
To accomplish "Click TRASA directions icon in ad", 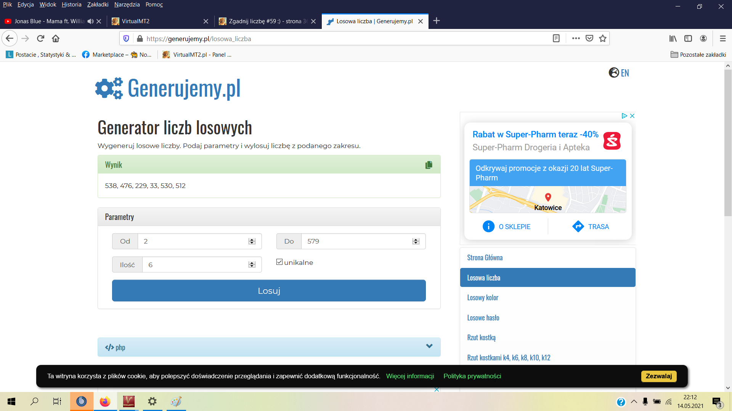I will [x=578, y=226].
